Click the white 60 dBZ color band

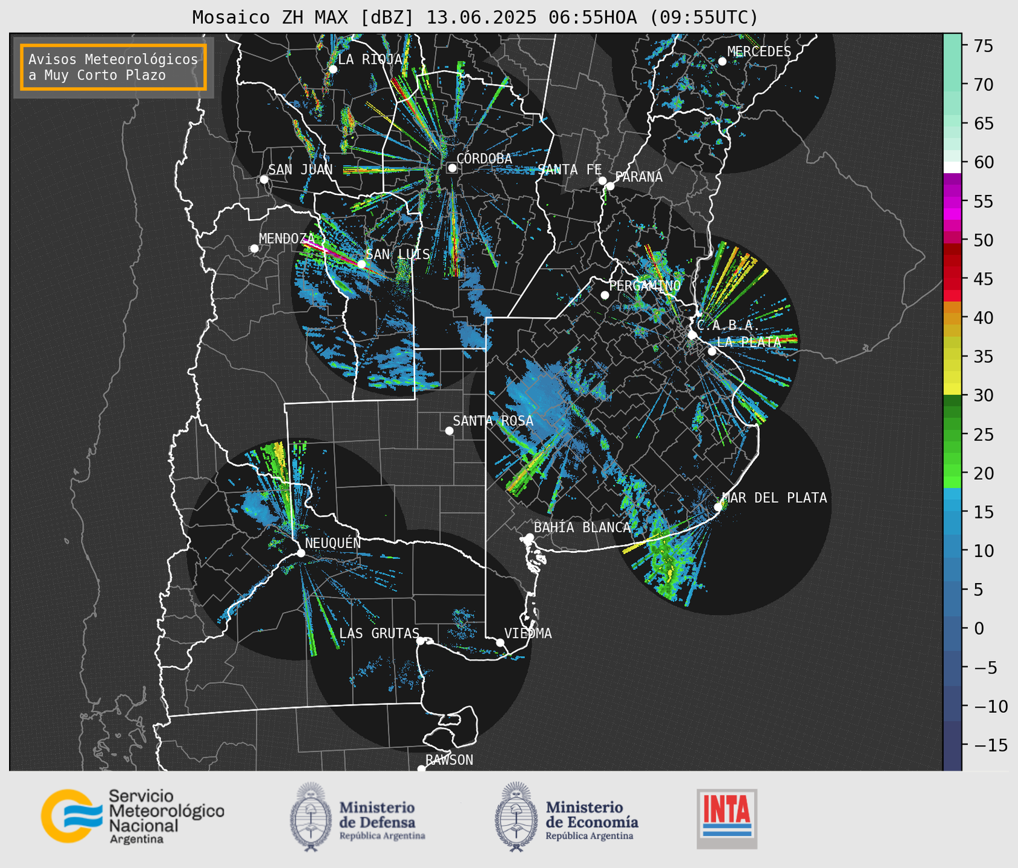tap(952, 167)
